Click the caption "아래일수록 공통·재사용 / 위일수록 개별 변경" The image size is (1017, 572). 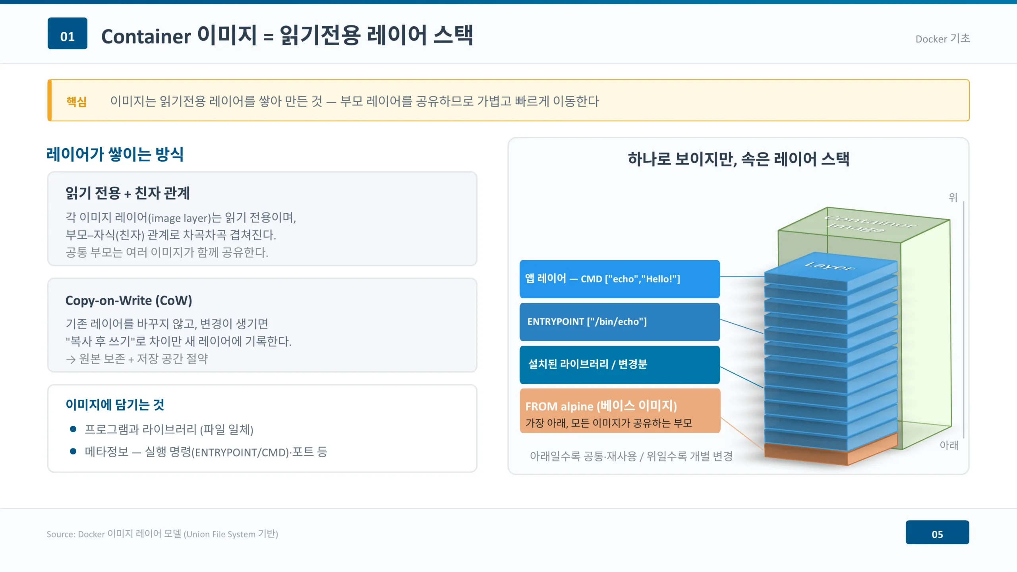(x=631, y=456)
